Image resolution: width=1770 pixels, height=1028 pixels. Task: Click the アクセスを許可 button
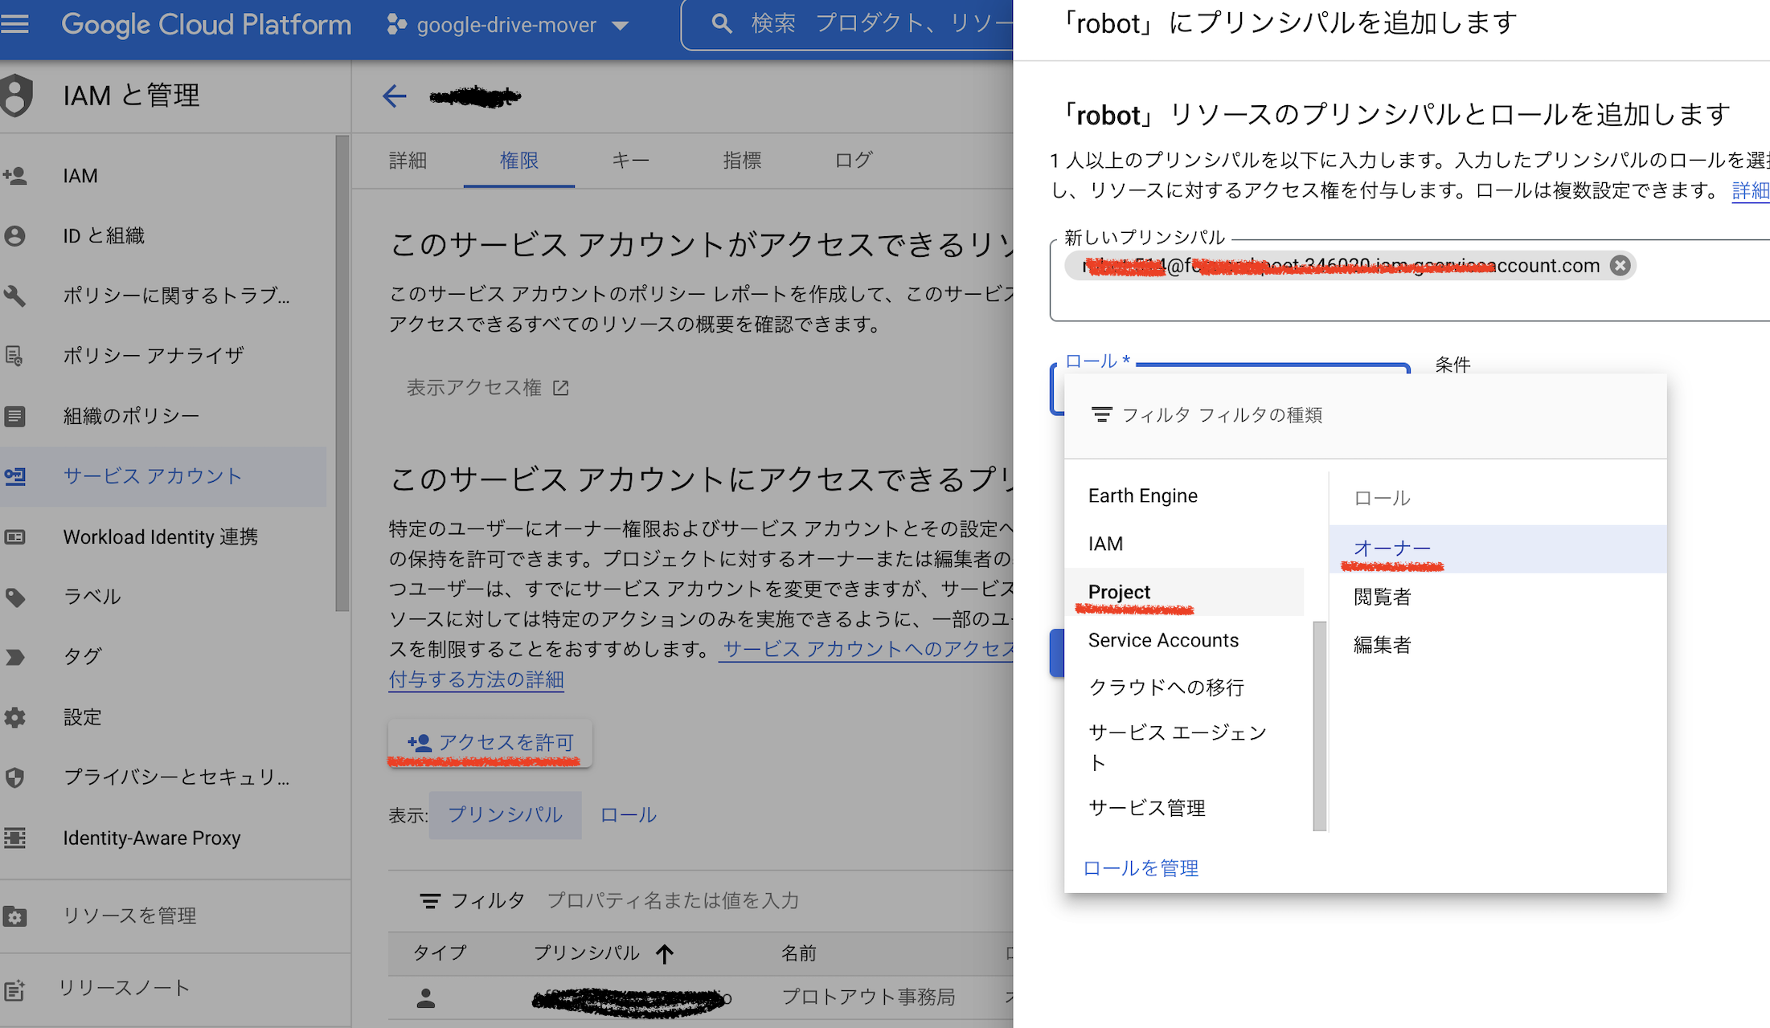point(489,742)
